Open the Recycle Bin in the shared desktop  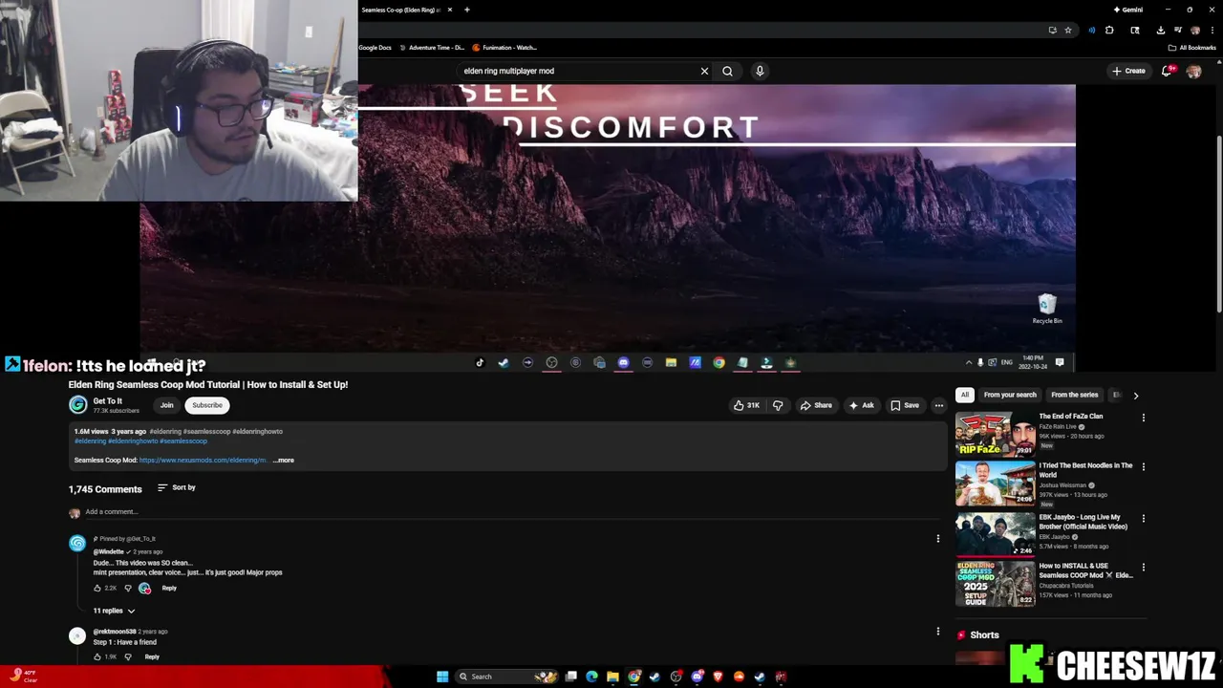click(x=1047, y=309)
